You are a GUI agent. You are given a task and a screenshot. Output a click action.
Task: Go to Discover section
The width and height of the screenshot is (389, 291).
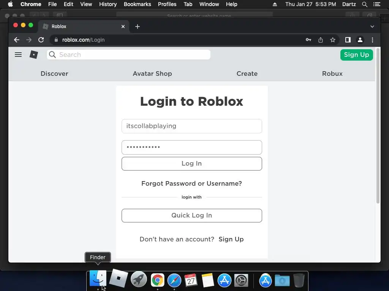[x=54, y=74]
